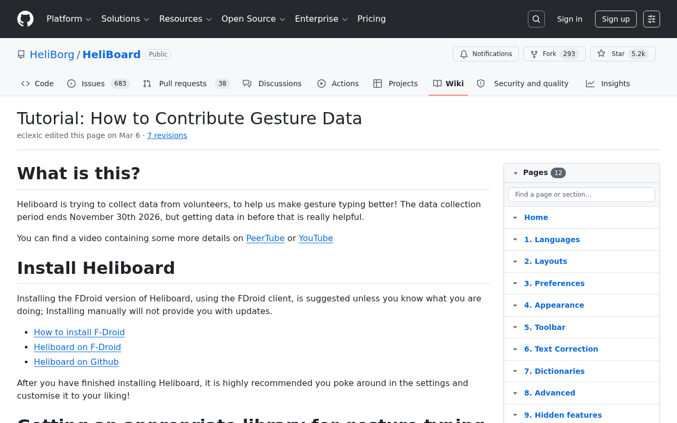Viewport: 677px width, 423px height.
Task: Expand the 8. Advanced sections
Action: (x=515, y=393)
